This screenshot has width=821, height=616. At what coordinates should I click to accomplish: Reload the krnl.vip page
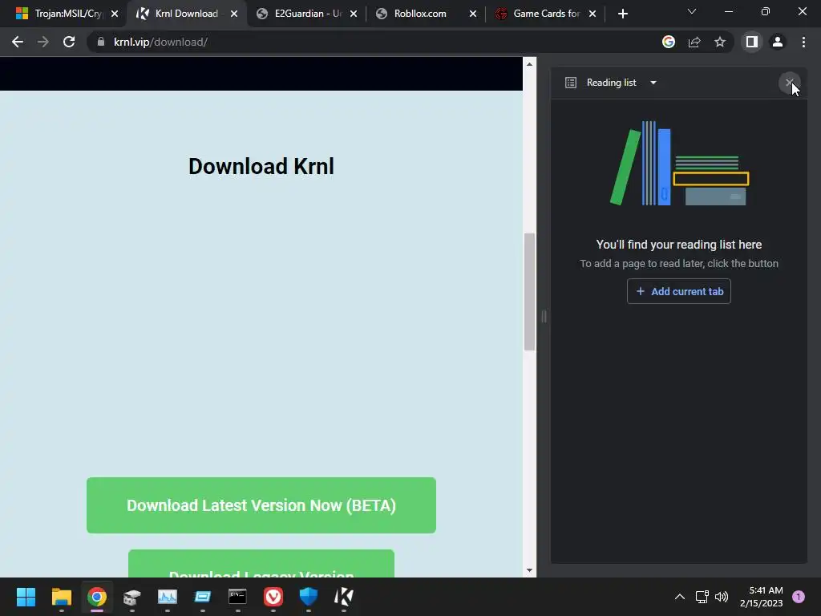(x=69, y=42)
